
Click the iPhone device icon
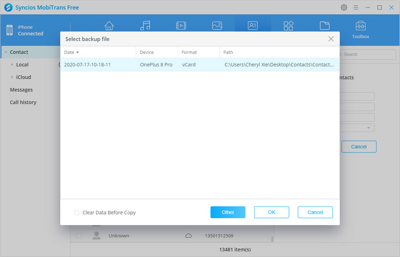coord(9,30)
